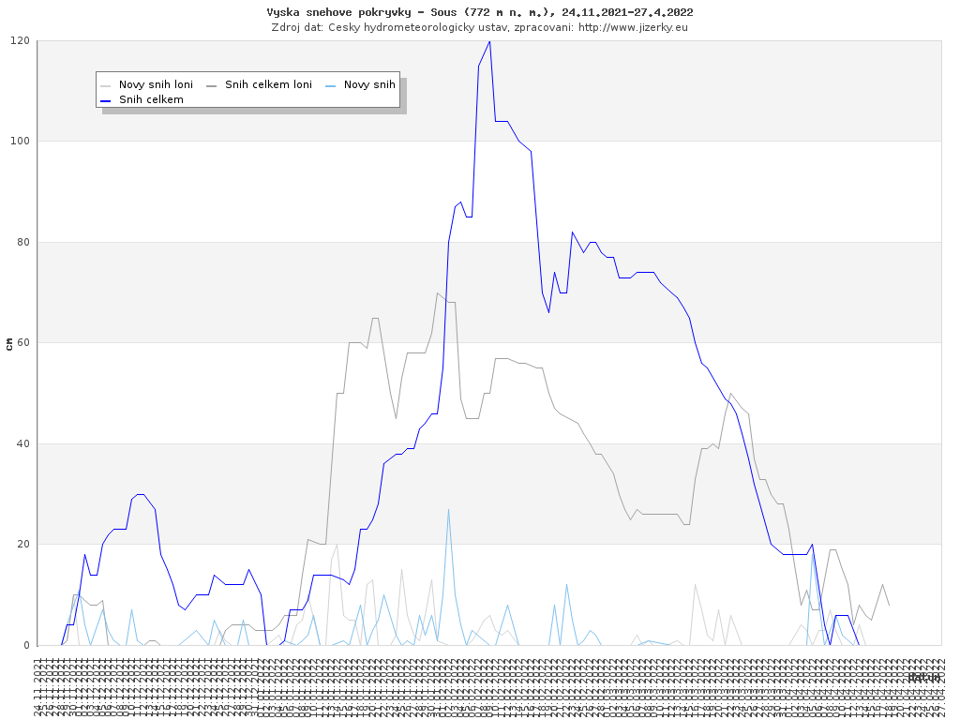The height and width of the screenshot is (720, 960).
Task: Click the 'cm' y-axis label
Action: (x=9, y=343)
